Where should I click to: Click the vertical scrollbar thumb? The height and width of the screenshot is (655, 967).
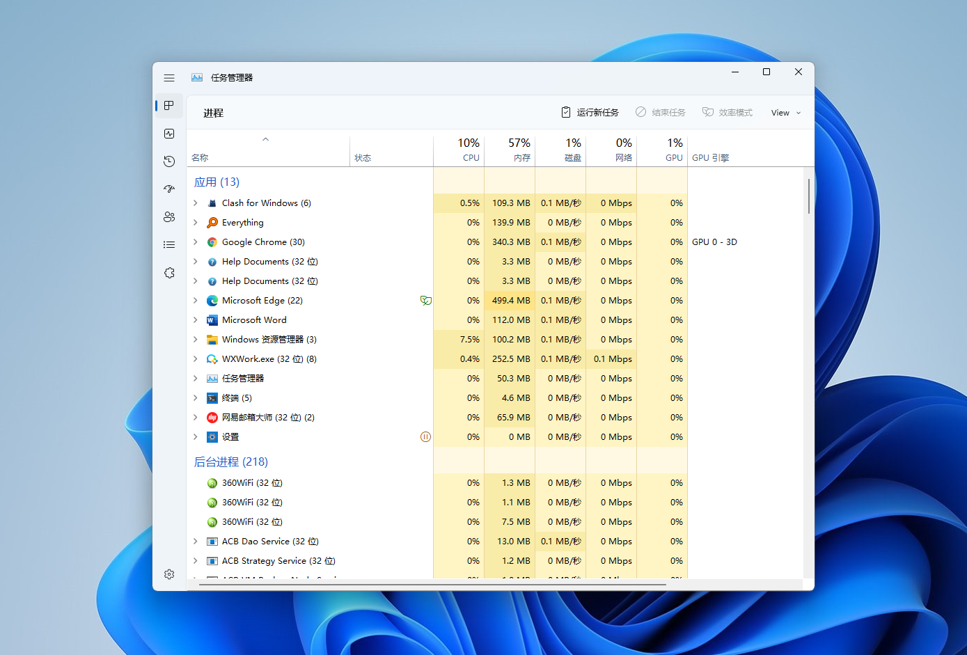(809, 196)
